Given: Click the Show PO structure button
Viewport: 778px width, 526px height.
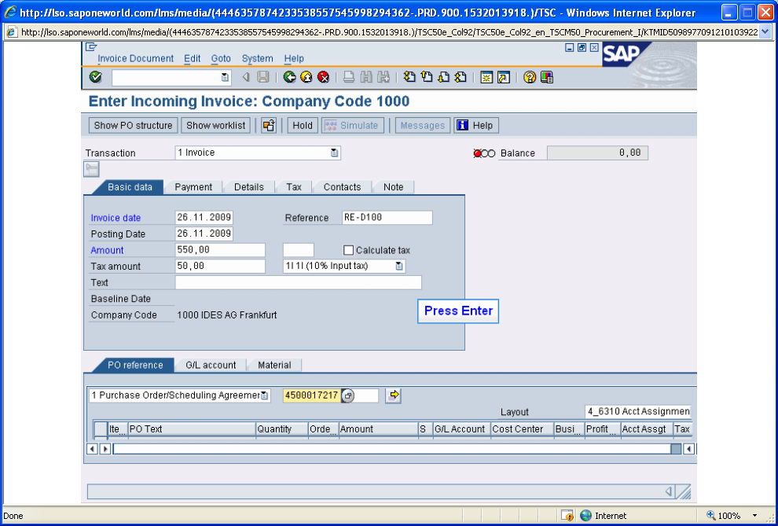Looking at the screenshot, I should (x=133, y=126).
